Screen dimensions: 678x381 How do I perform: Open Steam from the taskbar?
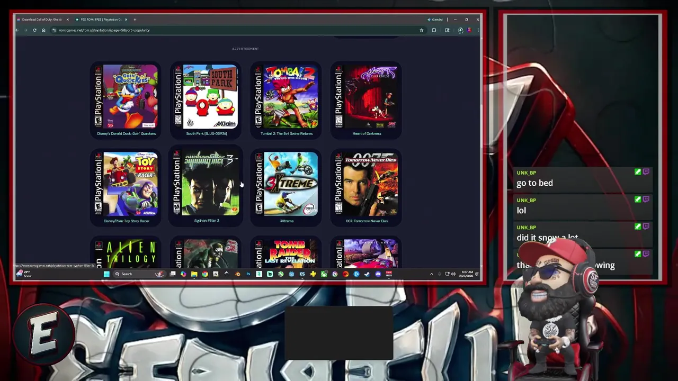[367, 274]
